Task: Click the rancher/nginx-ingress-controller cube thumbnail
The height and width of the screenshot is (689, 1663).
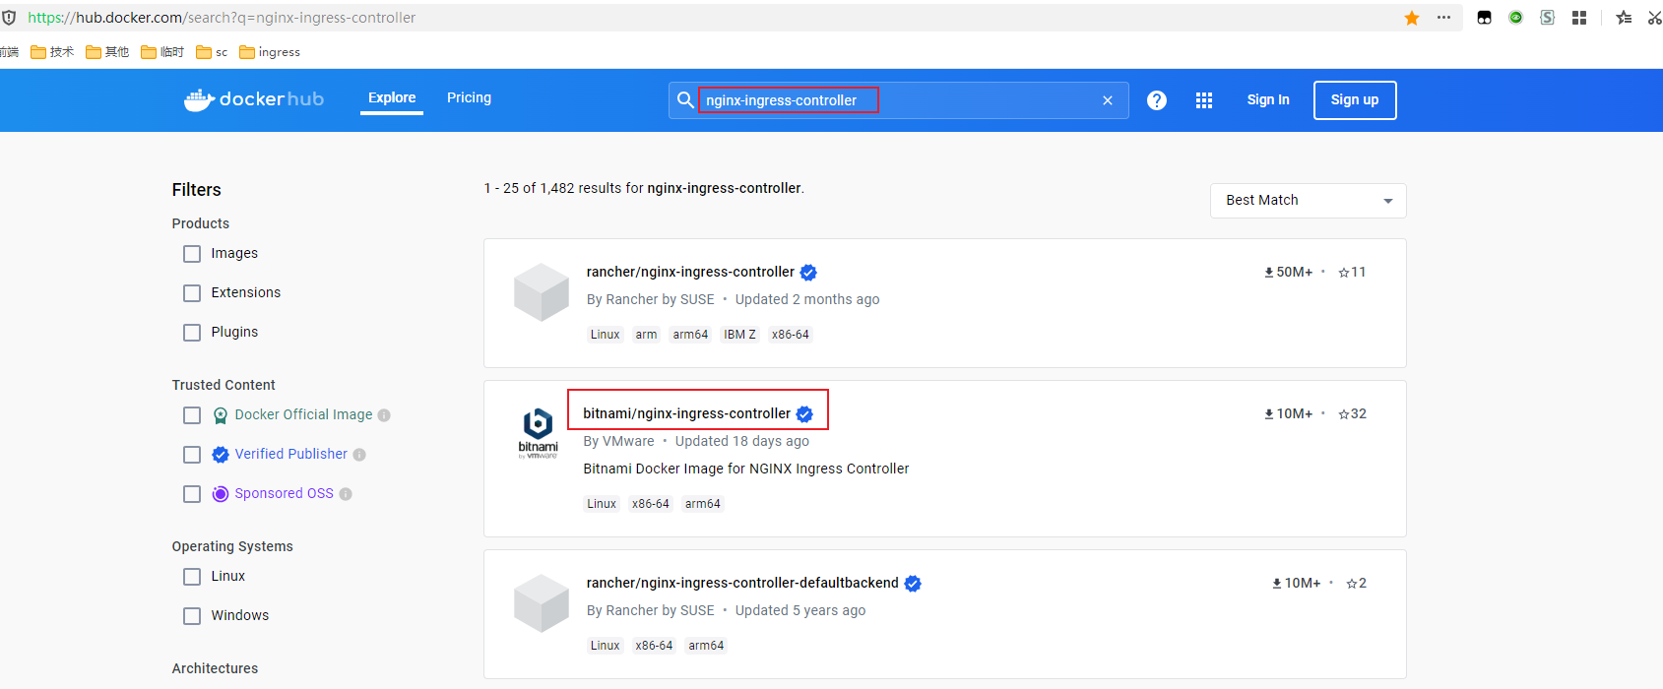Action: tap(542, 292)
